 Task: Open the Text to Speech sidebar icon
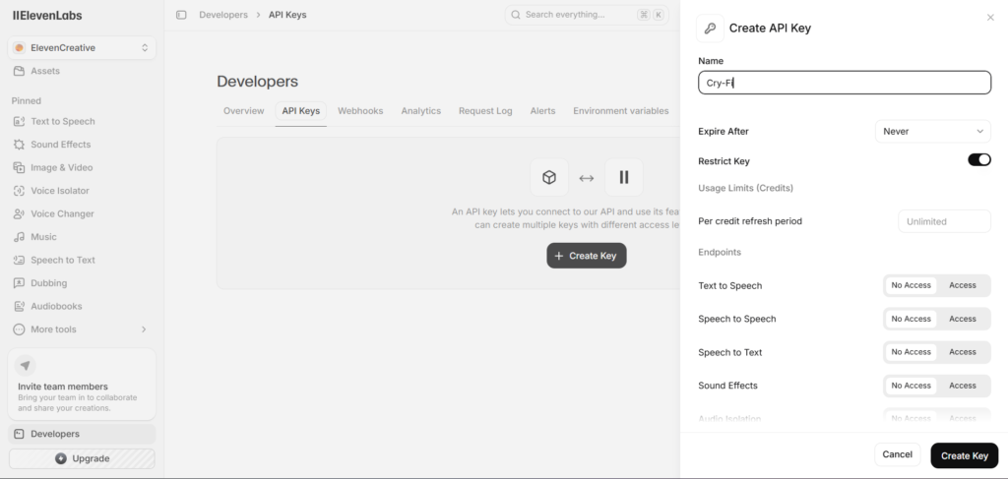20,121
